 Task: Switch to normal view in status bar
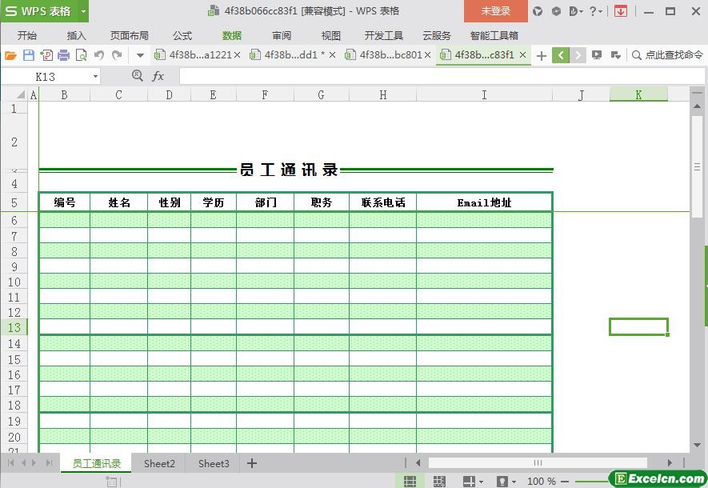coord(410,481)
